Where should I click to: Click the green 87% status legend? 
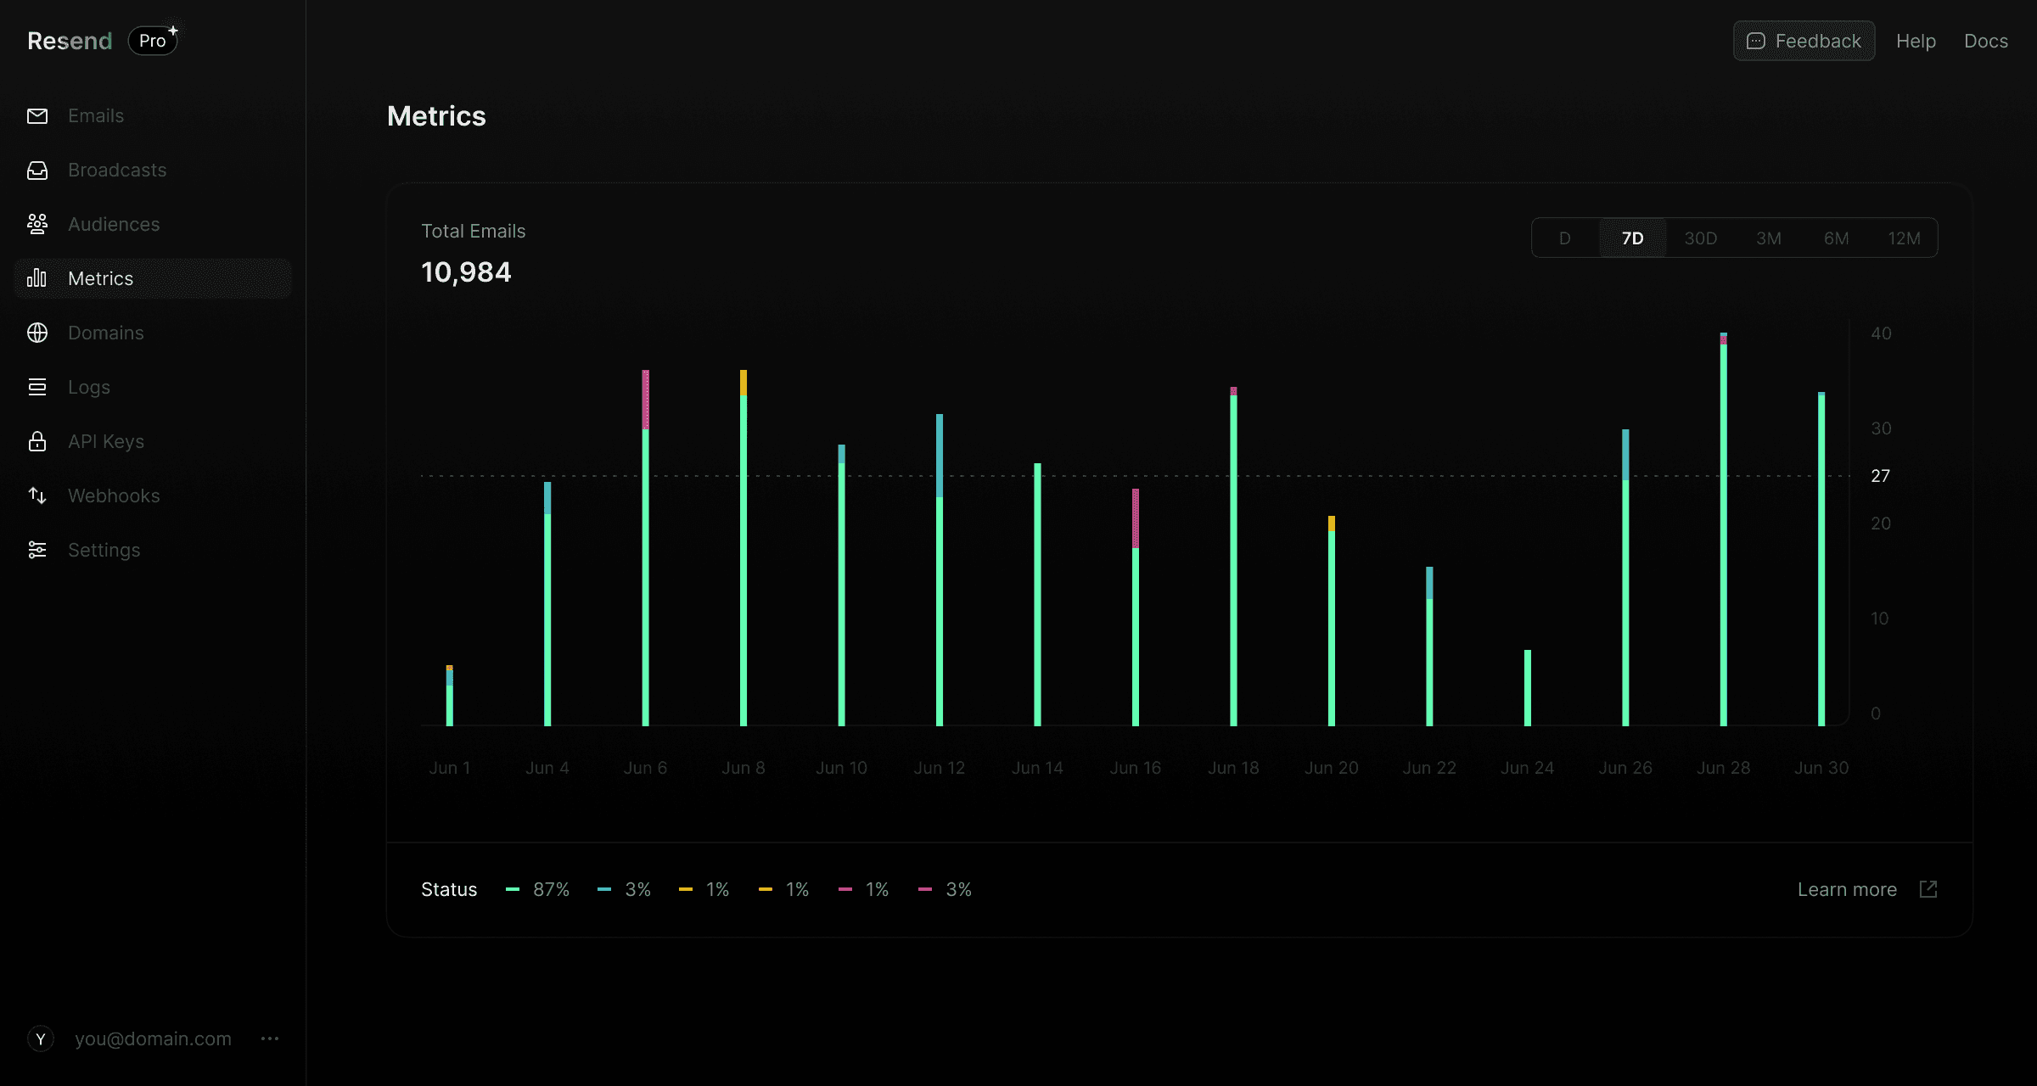tap(538, 889)
